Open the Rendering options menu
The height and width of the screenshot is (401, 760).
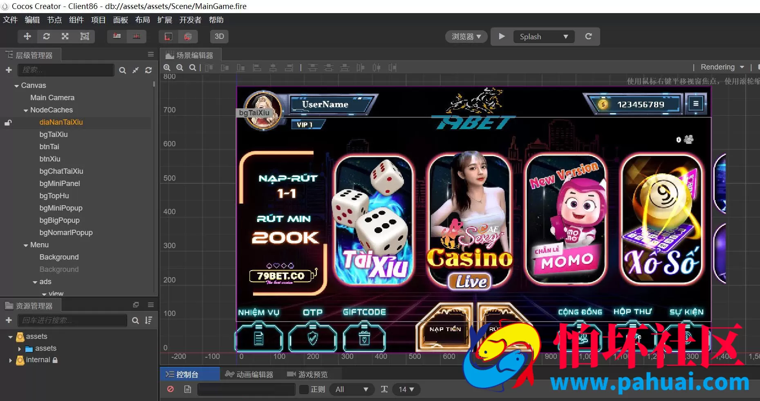pyautogui.click(x=722, y=67)
